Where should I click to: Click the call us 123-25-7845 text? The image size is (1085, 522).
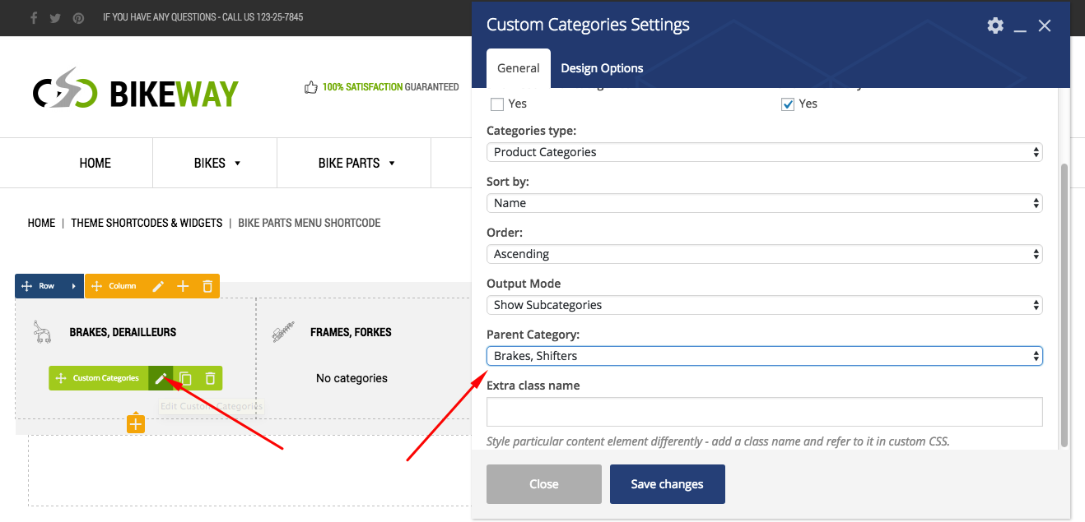(x=263, y=17)
